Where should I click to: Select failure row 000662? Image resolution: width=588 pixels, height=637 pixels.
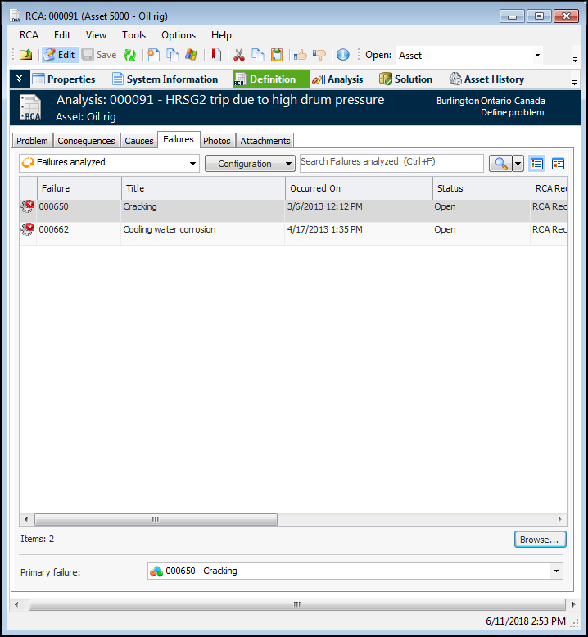(293, 233)
